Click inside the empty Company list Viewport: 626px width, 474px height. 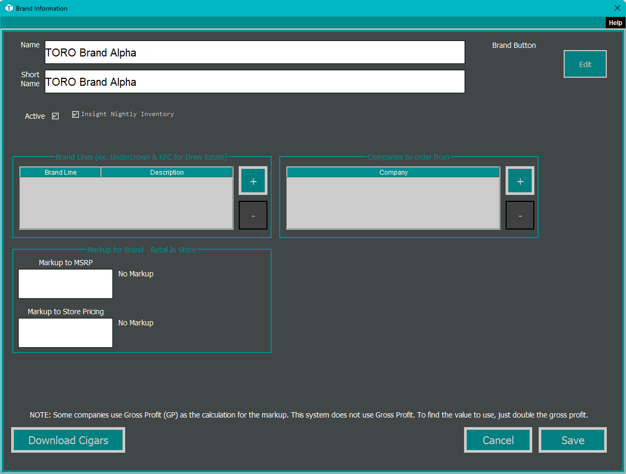tap(393, 203)
